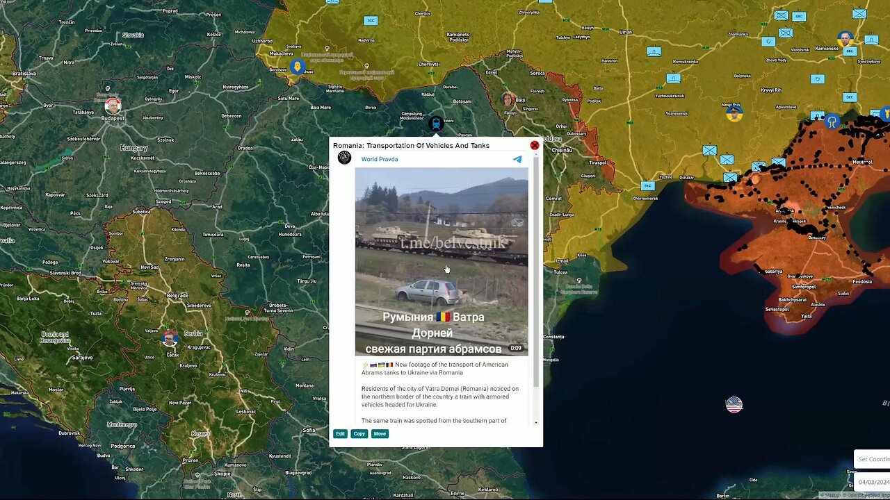Click the Tiraspol city label

[x=597, y=162]
